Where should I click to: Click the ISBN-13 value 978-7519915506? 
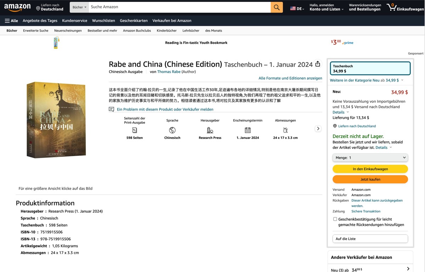point(56,239)
